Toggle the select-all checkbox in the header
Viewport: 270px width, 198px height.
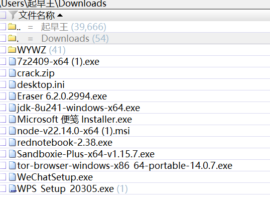pos(3,15)
